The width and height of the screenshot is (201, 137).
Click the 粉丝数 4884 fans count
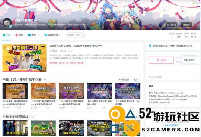pyautogui.click(x=179, y=35)
